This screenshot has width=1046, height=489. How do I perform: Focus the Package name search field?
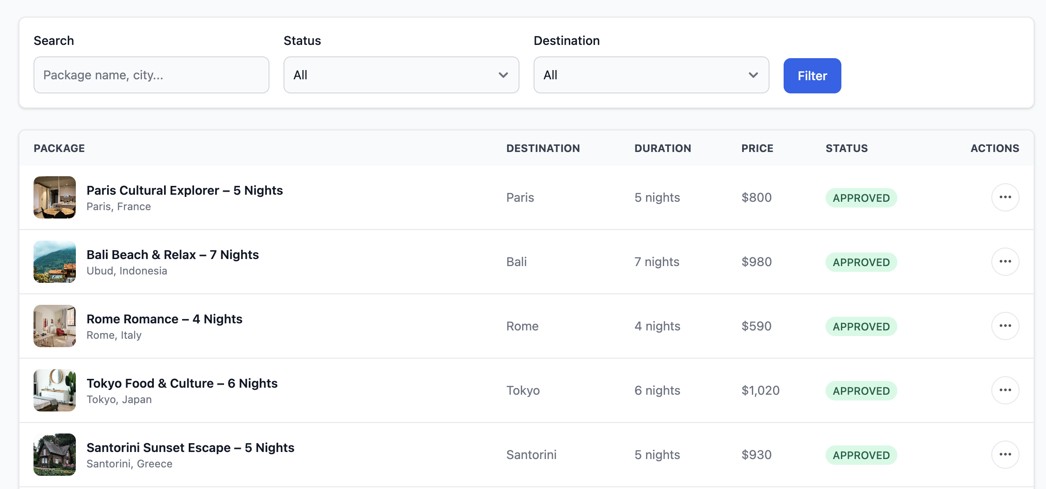click(x=151, y=75)
